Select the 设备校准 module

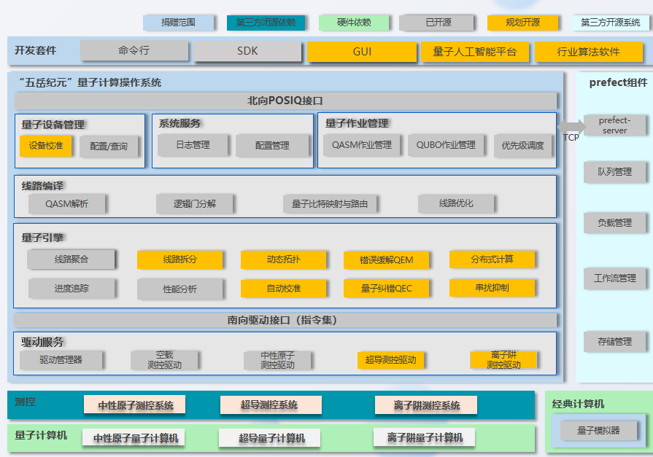click(x=45, y=146)
